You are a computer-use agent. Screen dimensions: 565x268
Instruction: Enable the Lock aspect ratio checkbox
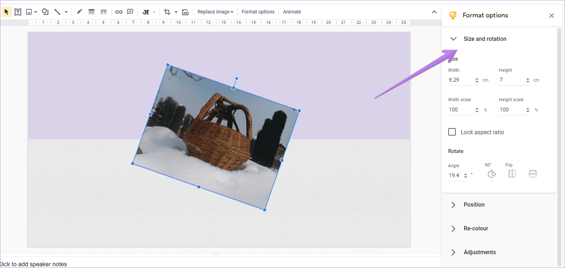(452, 132)
